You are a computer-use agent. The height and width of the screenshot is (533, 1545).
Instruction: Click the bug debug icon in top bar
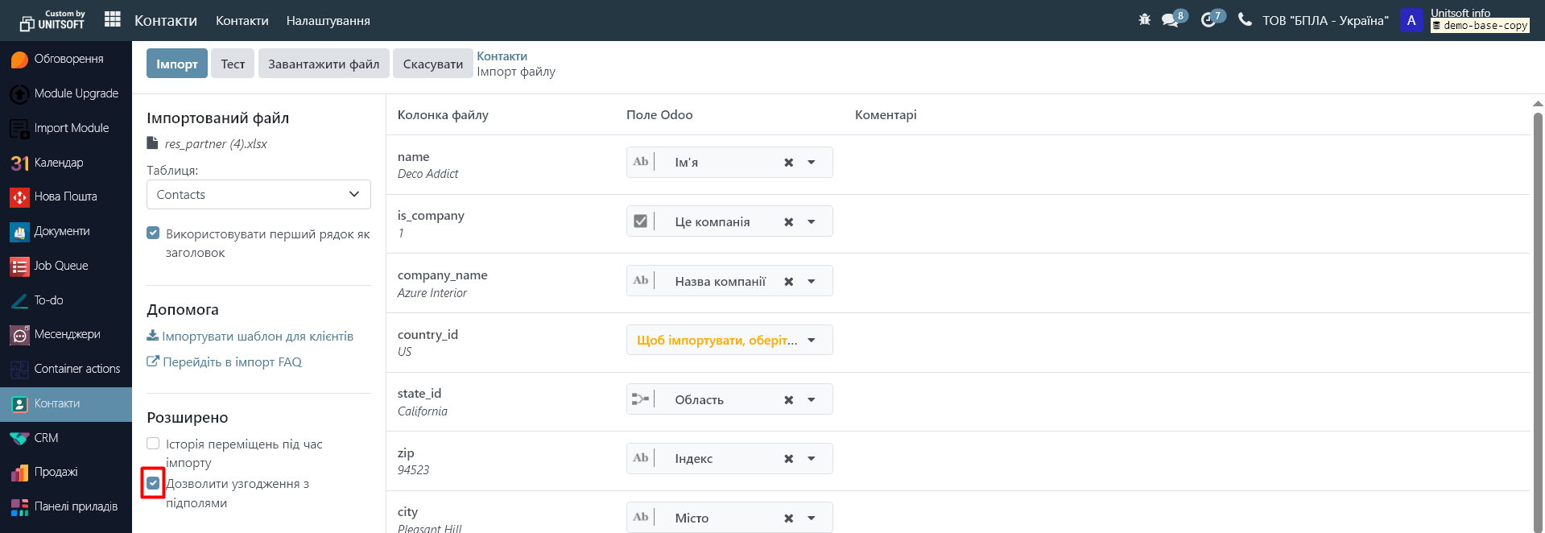(1144, 19)
